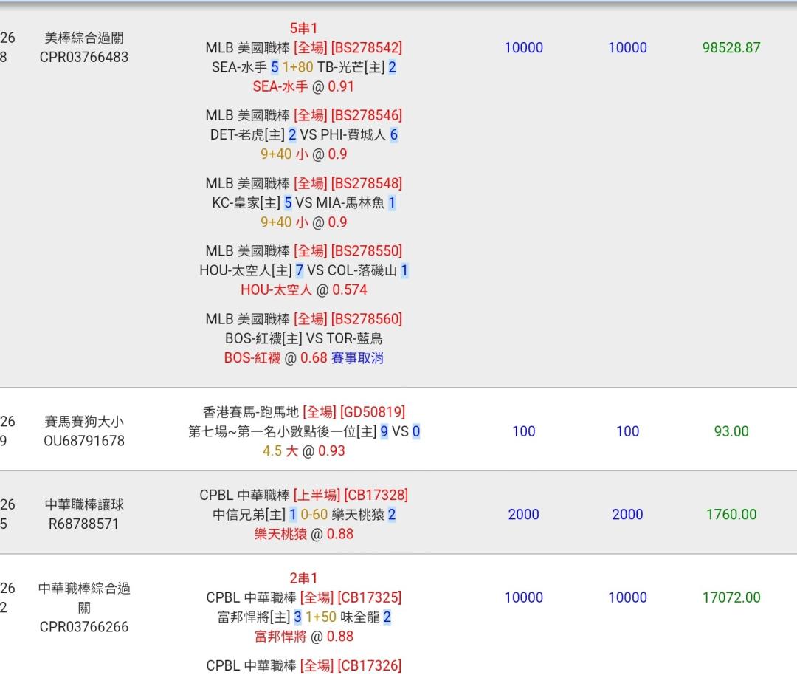
Task: Click the KC-皇家 VS MIA-馬林魚 score line
Action: tap(303, 202)
